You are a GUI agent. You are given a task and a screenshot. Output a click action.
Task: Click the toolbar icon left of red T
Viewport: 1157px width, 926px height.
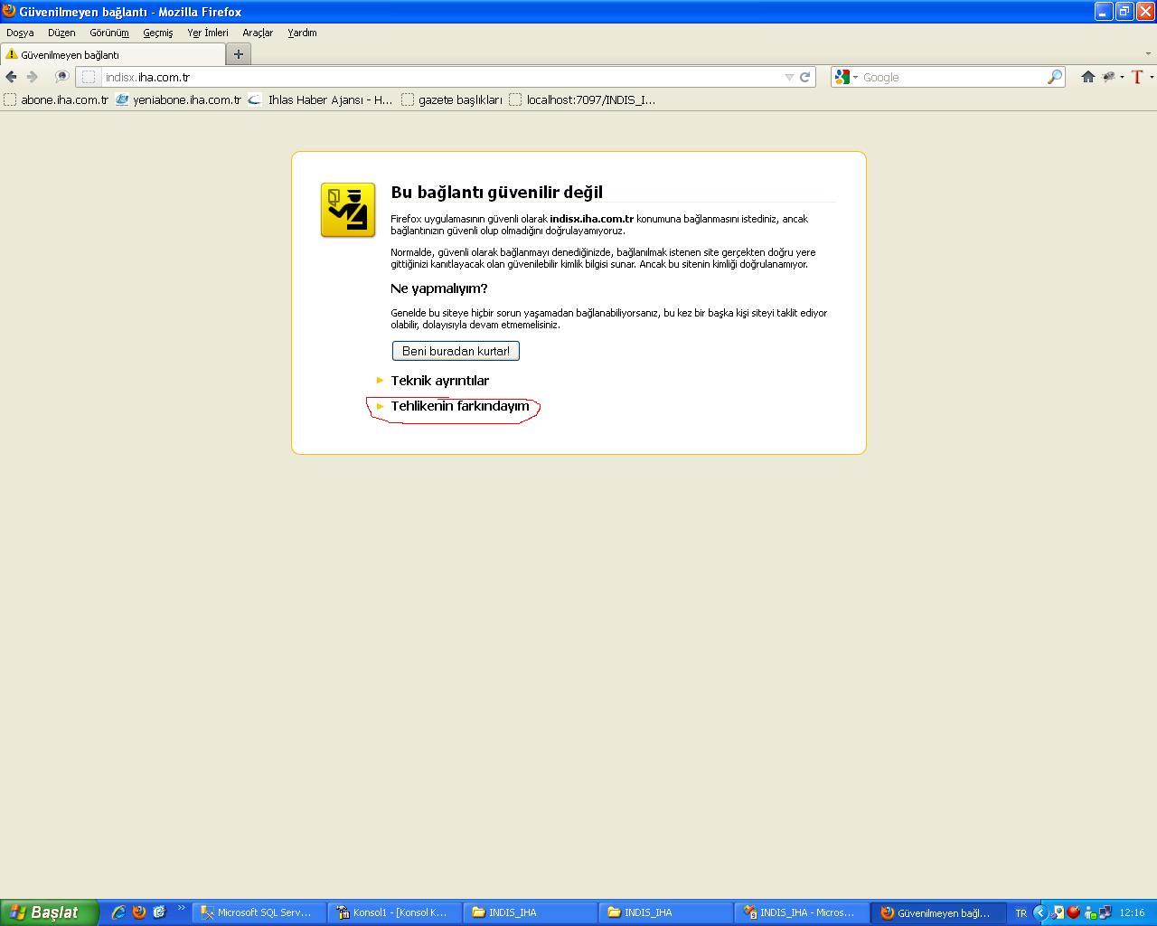(1109, 77)
